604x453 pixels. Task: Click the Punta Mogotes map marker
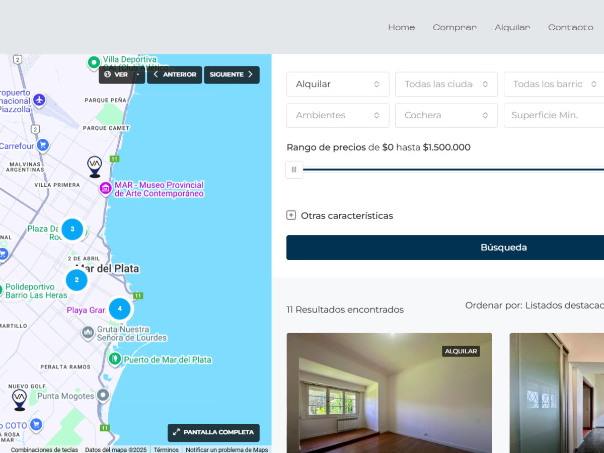103,395
